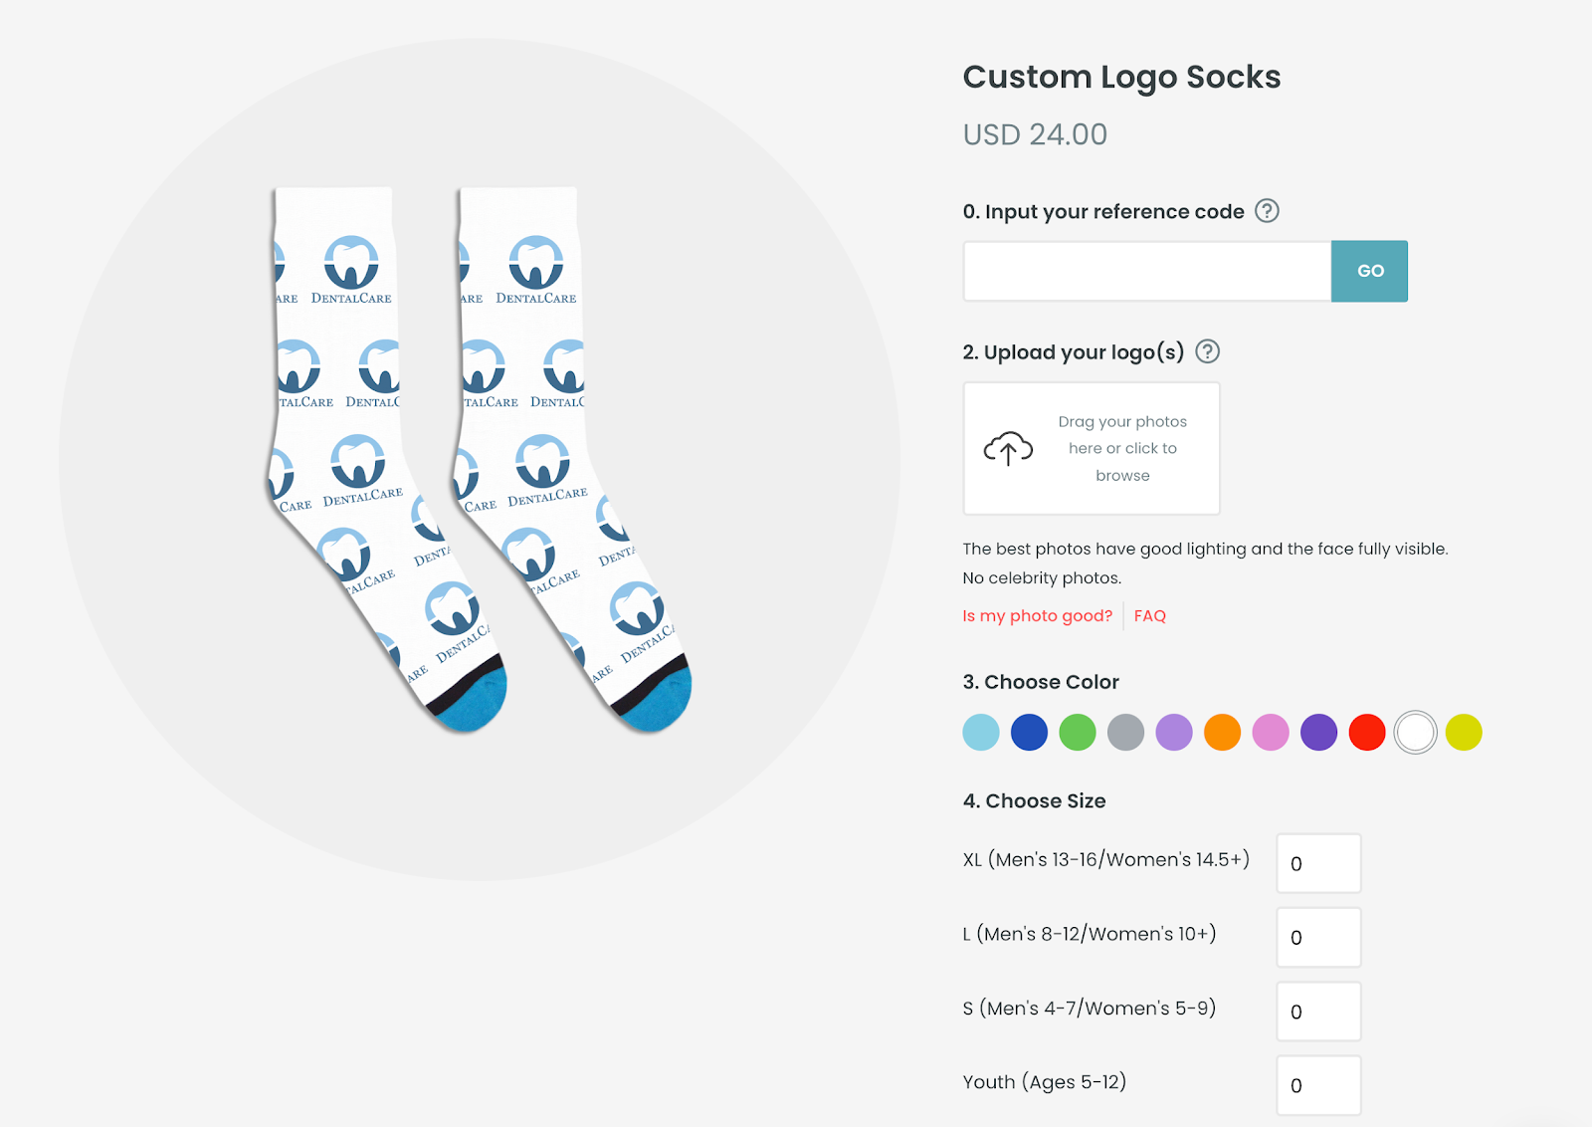This screenshot has width=1592, height=1127.
Task: Select the pink sock color
Action: 1271,732
